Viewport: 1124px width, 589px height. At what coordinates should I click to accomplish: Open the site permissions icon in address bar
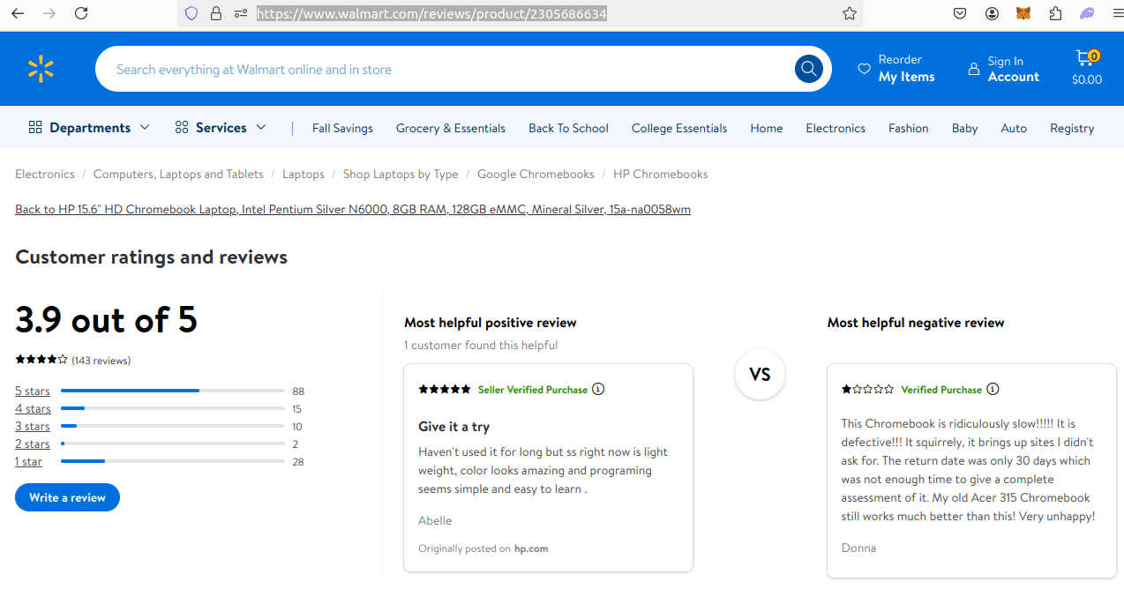[241, 13]
